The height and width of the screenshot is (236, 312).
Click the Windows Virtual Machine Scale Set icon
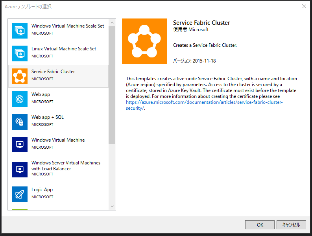[20, 31]
